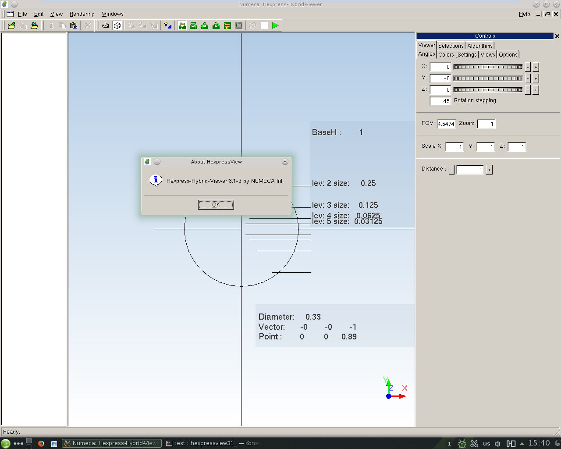Click the Zoom input field
The width and height of the screenshot is (561, 449).
(486, 124)
